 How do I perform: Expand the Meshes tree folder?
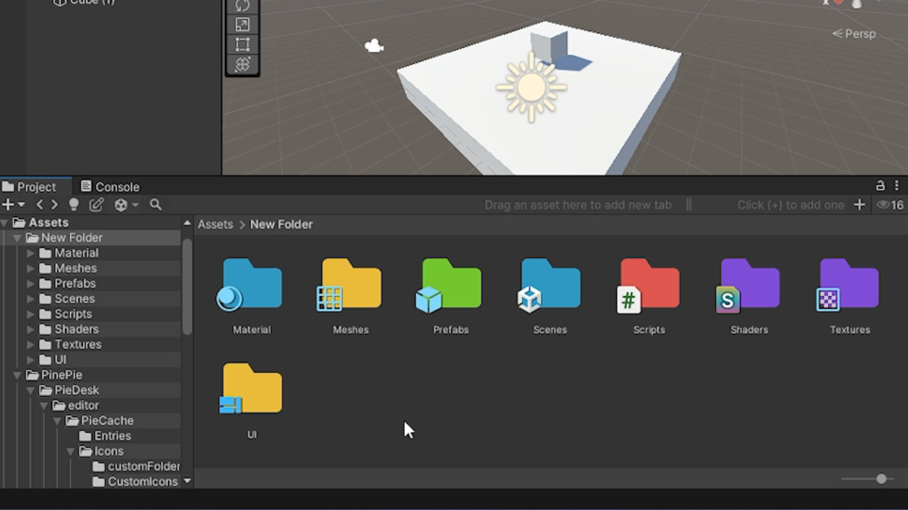31,268
